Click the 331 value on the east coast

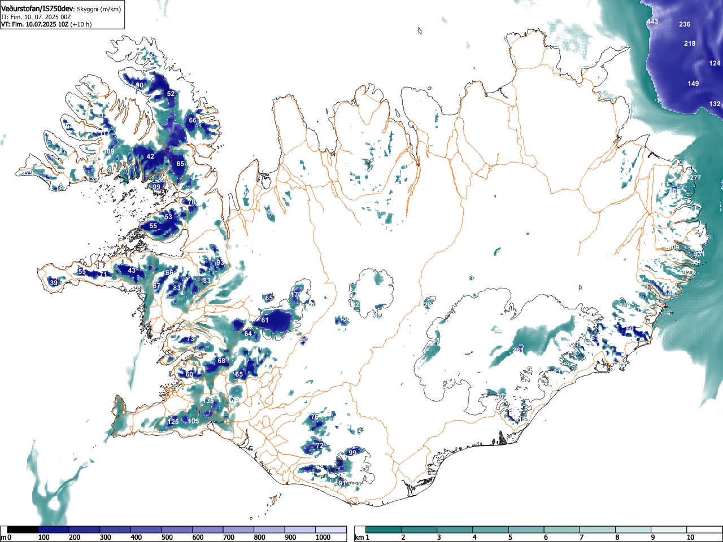700,254
